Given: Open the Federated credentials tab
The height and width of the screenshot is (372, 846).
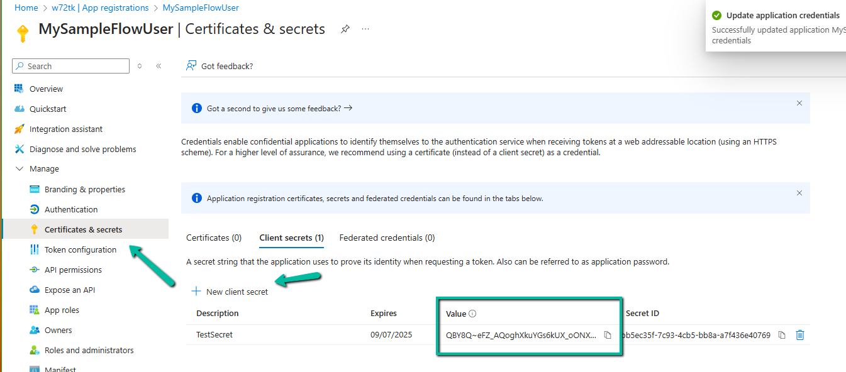Looking at the screenshot, I should [x=387, y=238].
